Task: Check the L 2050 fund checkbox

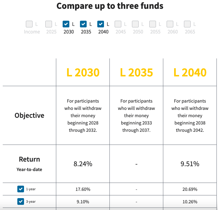Action: pos(135,24)
